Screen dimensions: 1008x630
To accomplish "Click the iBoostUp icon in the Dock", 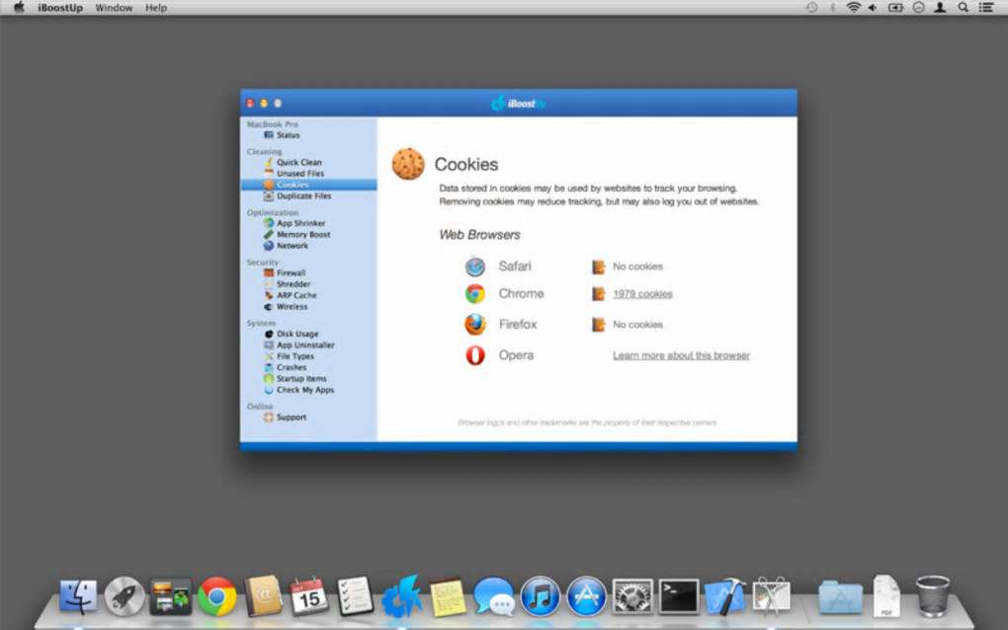I will pyautogui.click(x=402, y=596).
